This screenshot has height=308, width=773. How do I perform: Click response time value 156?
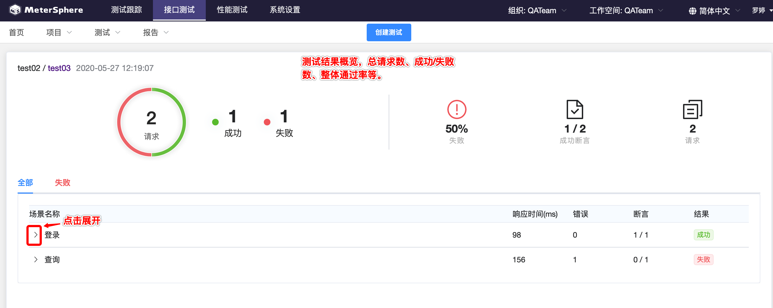[x=519, y=260]
